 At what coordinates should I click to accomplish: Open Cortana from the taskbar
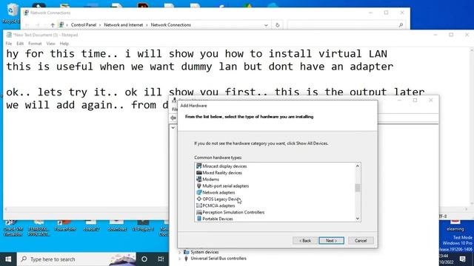(144, 259)
